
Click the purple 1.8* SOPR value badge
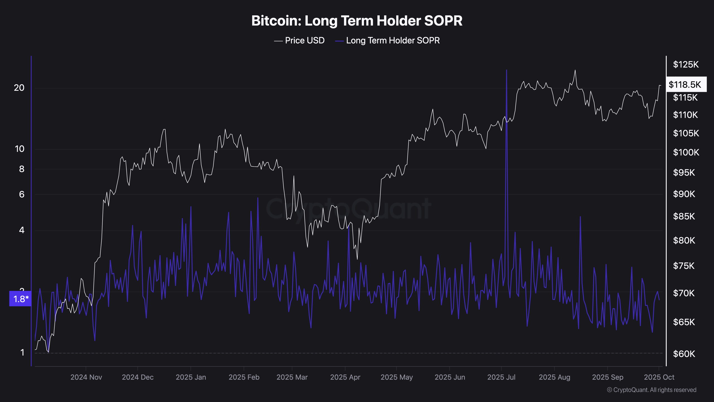pos(21,299)
